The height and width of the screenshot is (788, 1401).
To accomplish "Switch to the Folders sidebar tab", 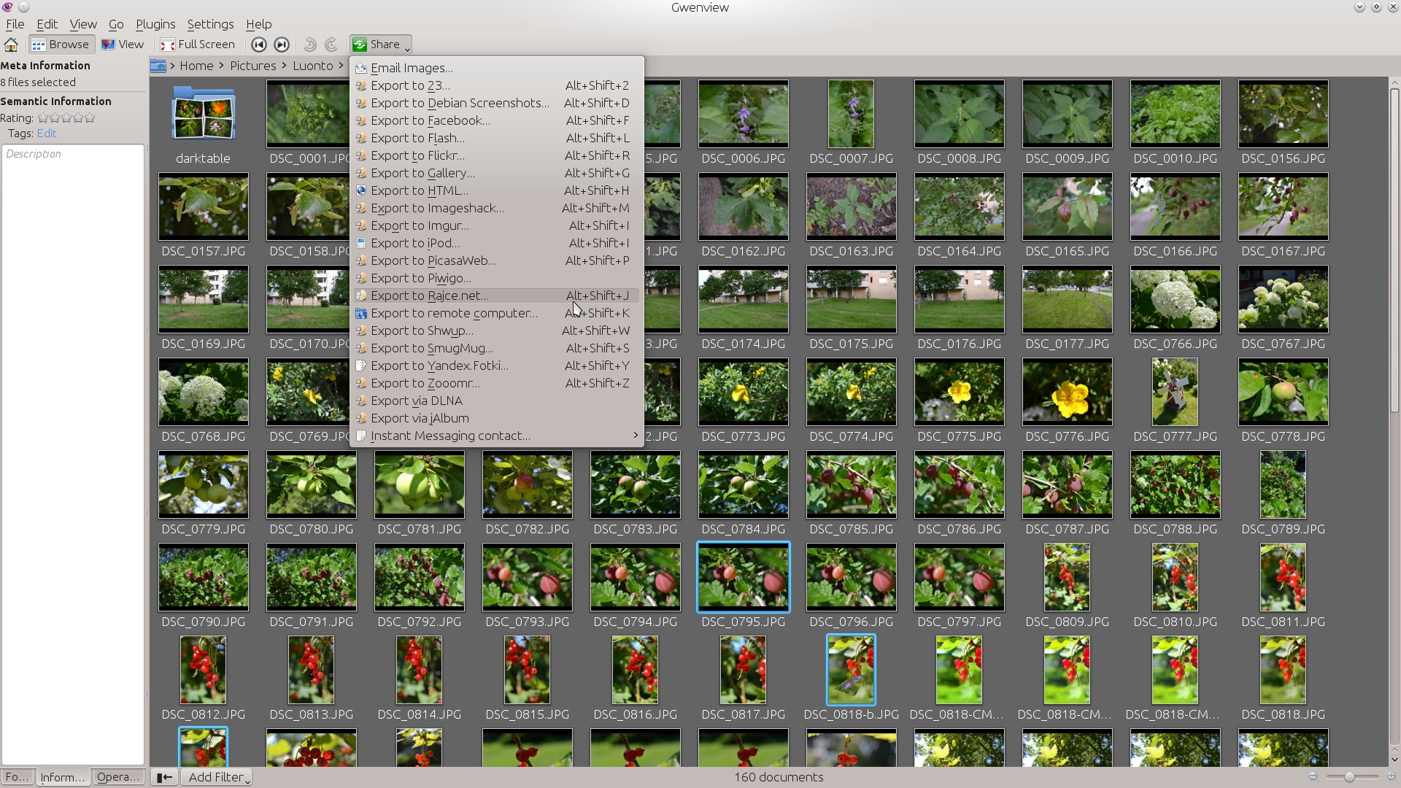I will click(18, 777).
